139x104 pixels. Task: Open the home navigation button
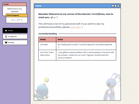15,31
